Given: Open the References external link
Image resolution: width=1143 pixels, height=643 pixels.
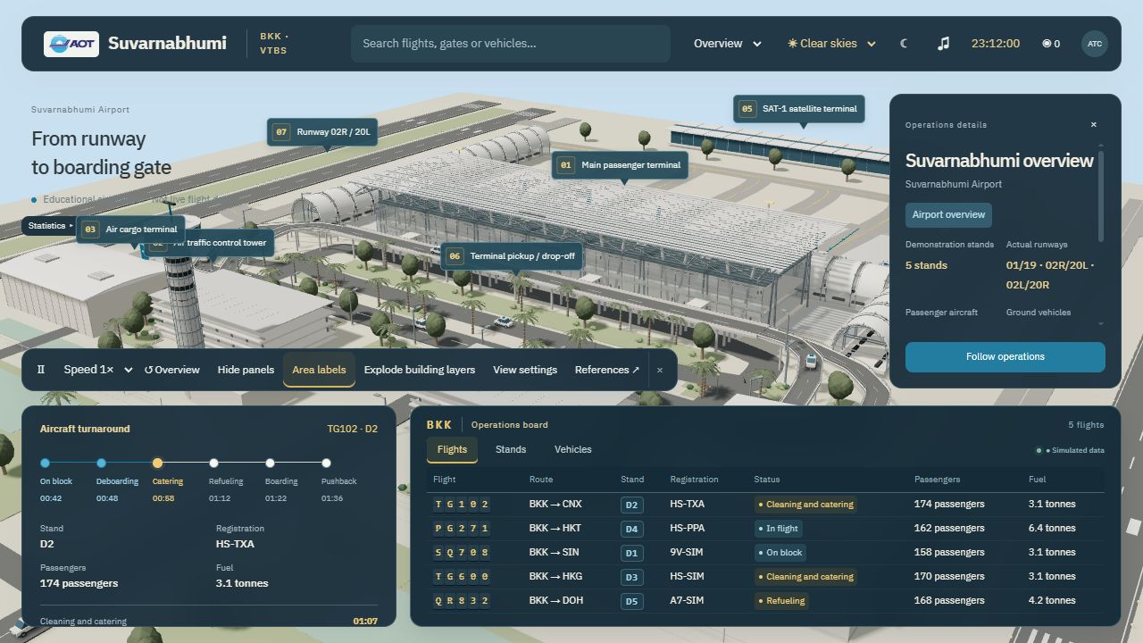Looking at the screenshot, I should point(607,370).
